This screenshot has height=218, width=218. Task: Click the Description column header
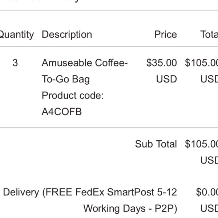coord(67,35)
